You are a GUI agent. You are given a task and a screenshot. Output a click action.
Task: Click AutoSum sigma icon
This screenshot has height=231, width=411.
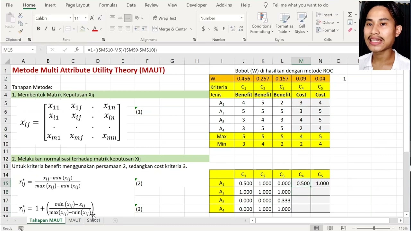(x=350, y=14)
